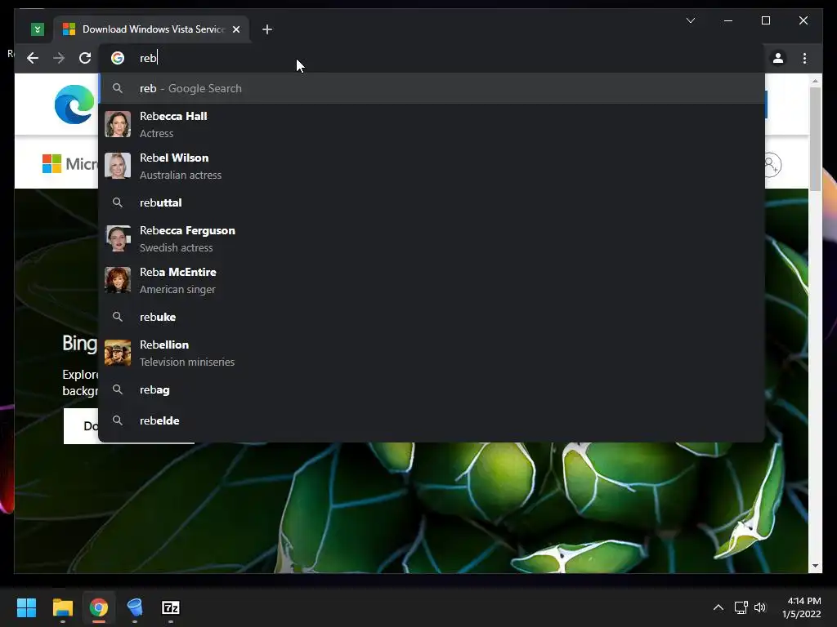837x627 pixels.
Task: Click the magnifier icon beside rebag
Action: (x=118, y=389)
